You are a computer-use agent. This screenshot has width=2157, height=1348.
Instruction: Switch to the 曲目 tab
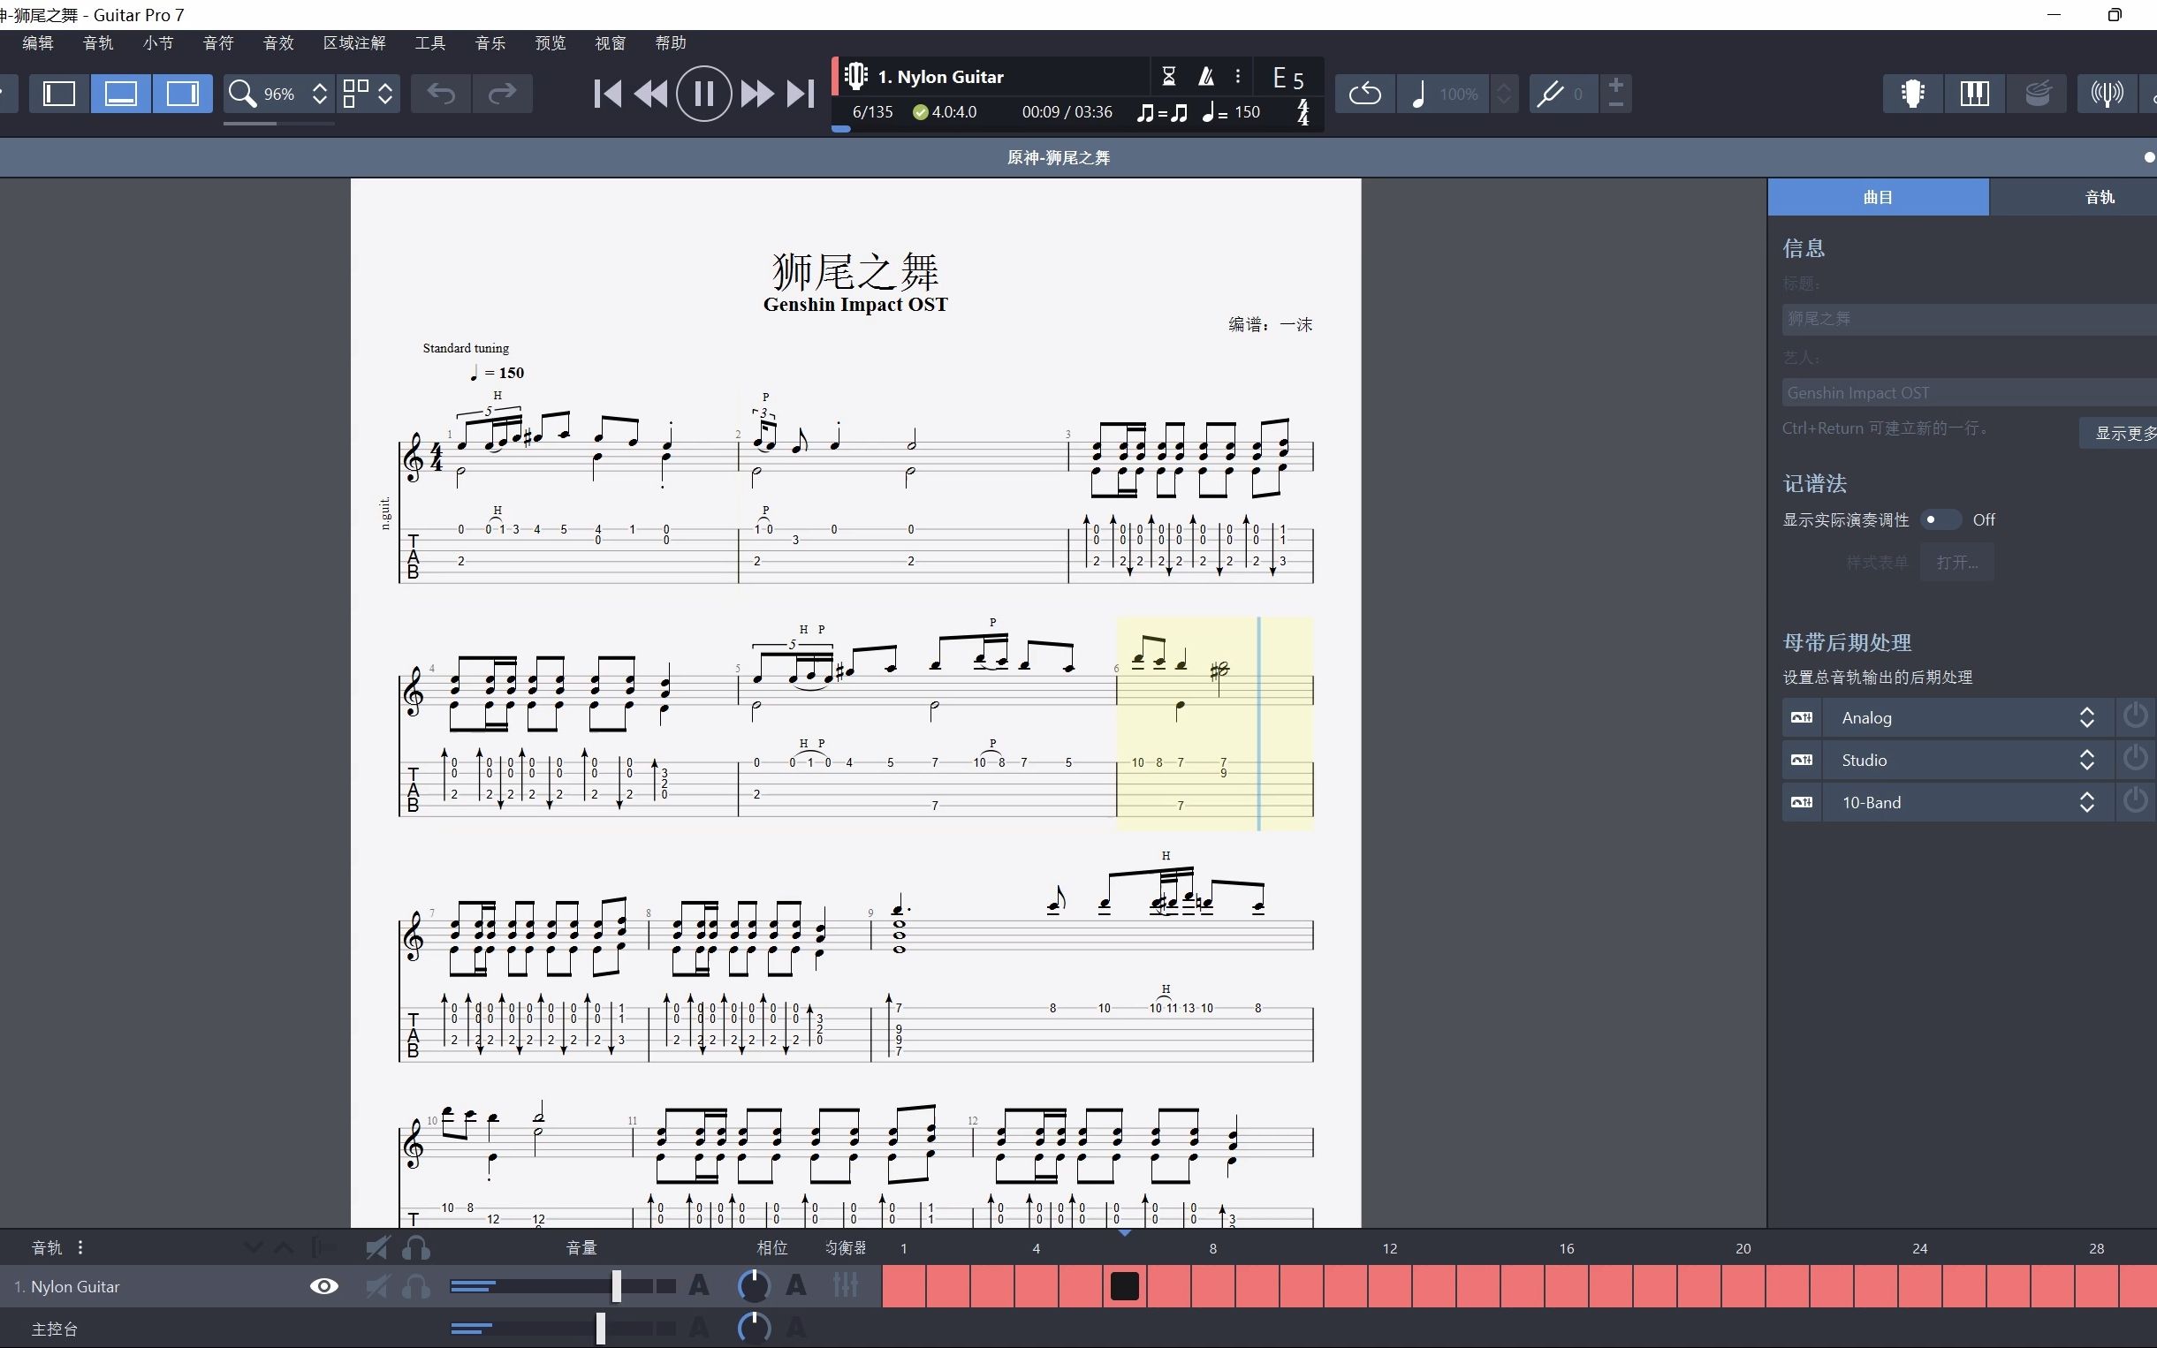coord(1878,197)
